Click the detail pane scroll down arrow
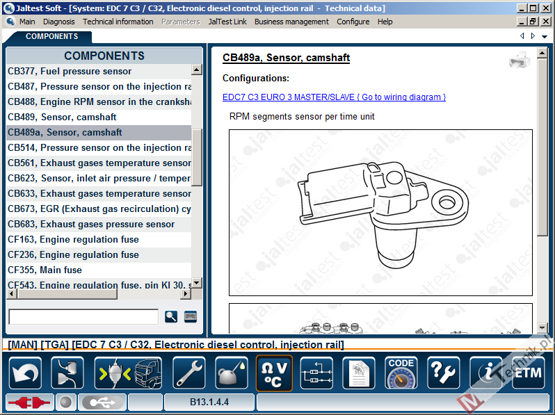Image resolution: width=555 pixels, height=415 pixels. point(542,327)
